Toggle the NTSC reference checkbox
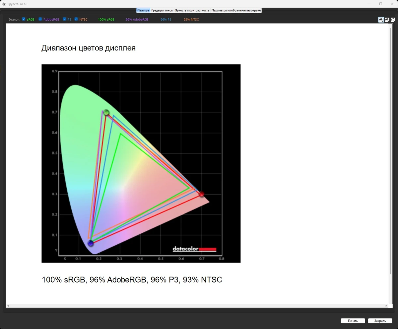 coord(76,19)
